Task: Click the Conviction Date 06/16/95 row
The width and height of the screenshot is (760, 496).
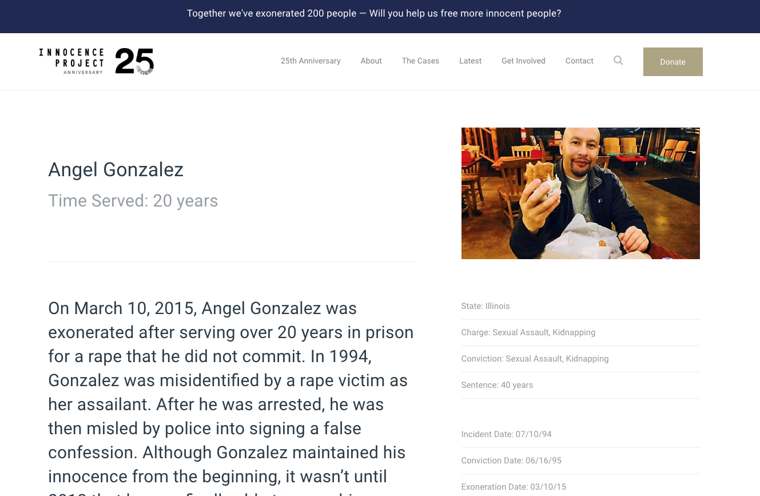Action: (x=580, y=461)
